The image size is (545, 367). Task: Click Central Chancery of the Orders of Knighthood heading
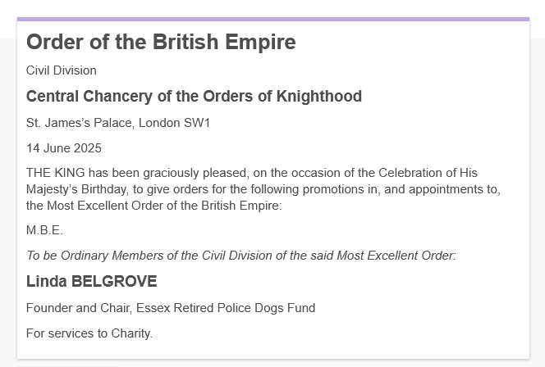[x=194, y=97]
